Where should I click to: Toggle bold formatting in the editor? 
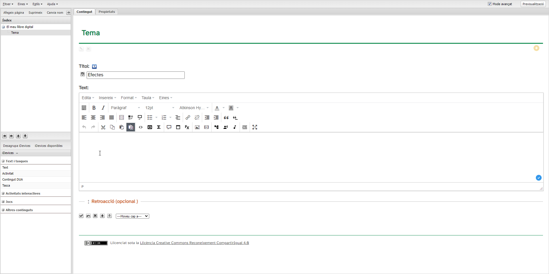(94, 108)
